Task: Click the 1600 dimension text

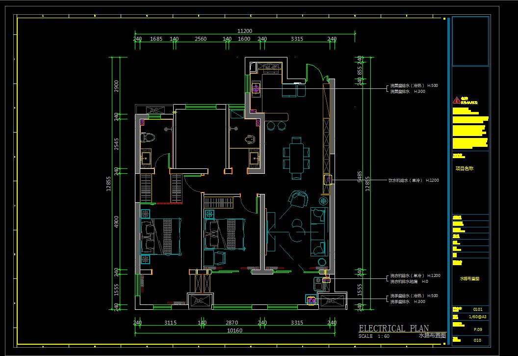Action: 244,39
